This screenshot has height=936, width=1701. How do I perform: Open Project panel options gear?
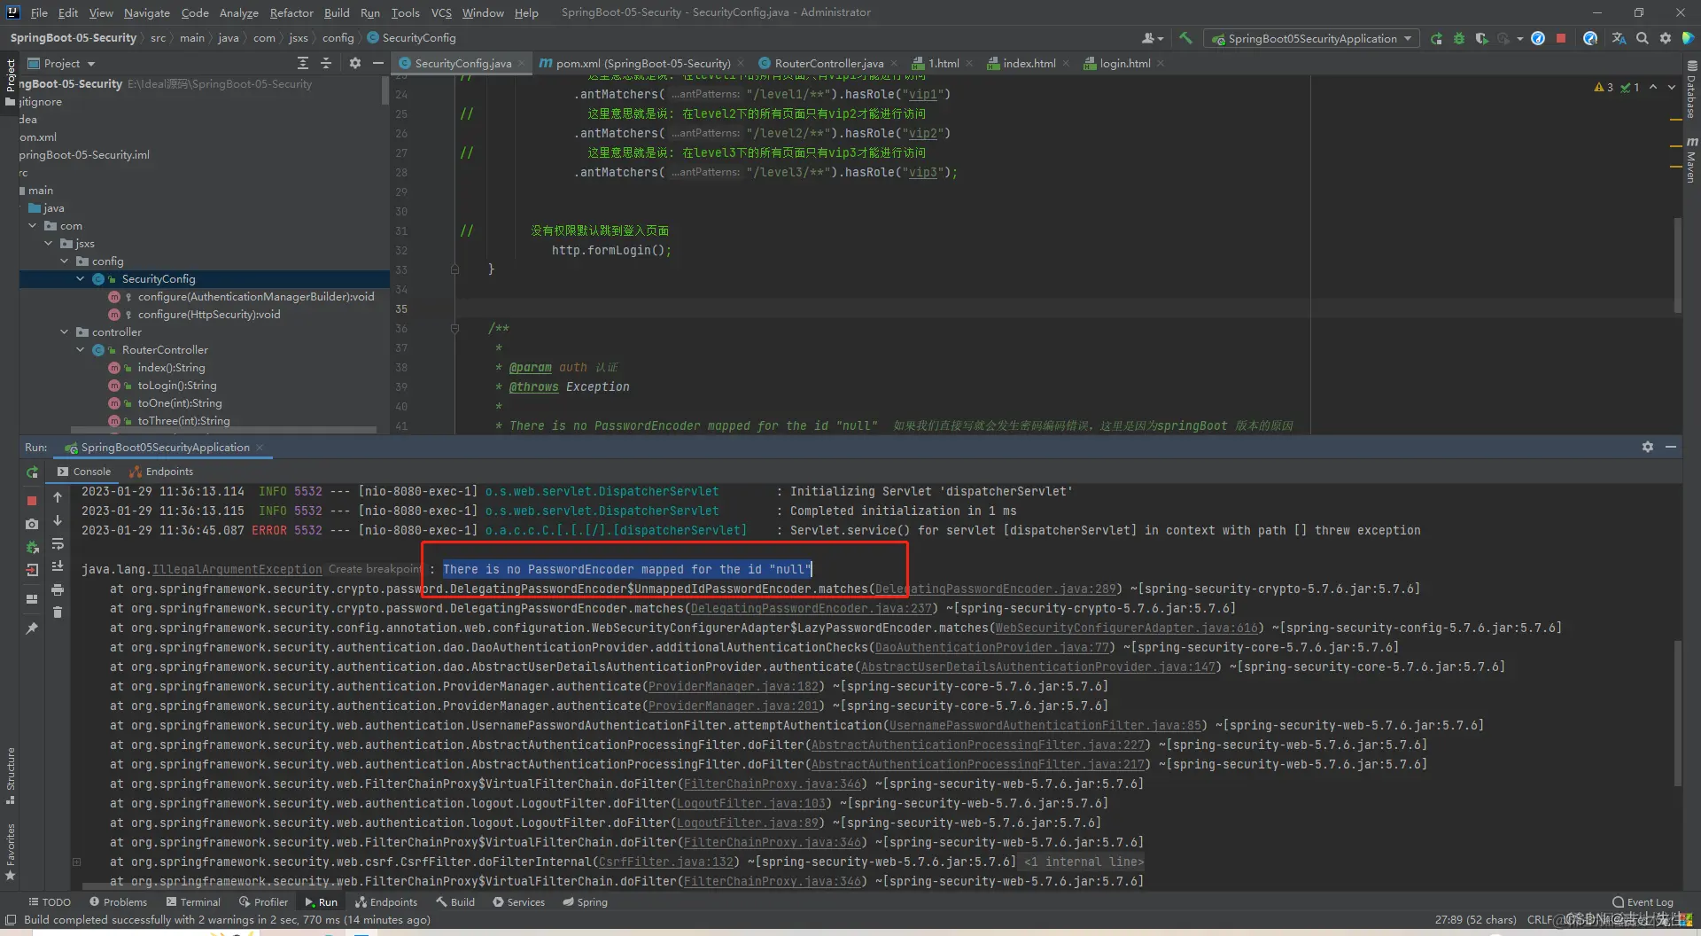coord(355,63)
